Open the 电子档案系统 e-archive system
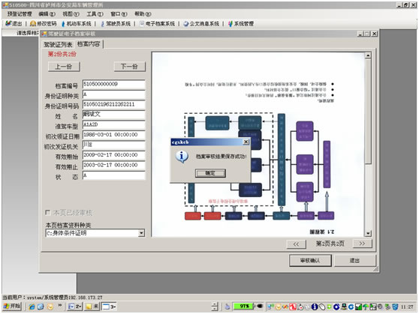 [158, 24]
